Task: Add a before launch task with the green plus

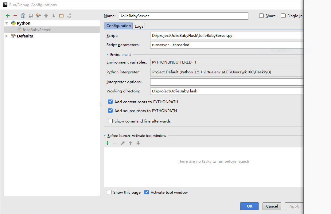Action: click(107, 143)
